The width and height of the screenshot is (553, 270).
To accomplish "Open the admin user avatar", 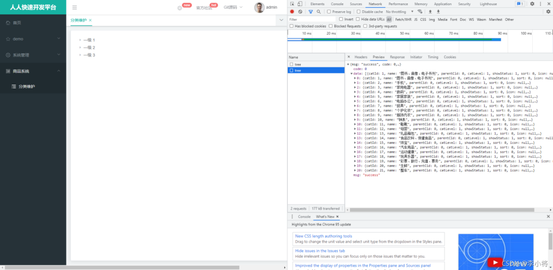I will (259, 7).
